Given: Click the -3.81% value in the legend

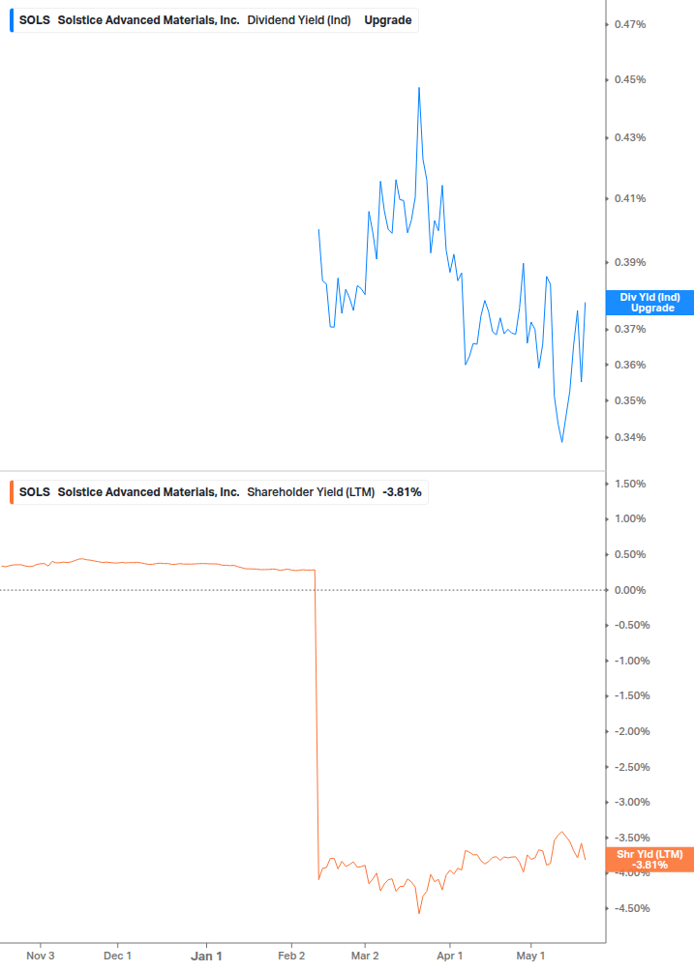Looking at the screenshot, I should tap(402, 492).
